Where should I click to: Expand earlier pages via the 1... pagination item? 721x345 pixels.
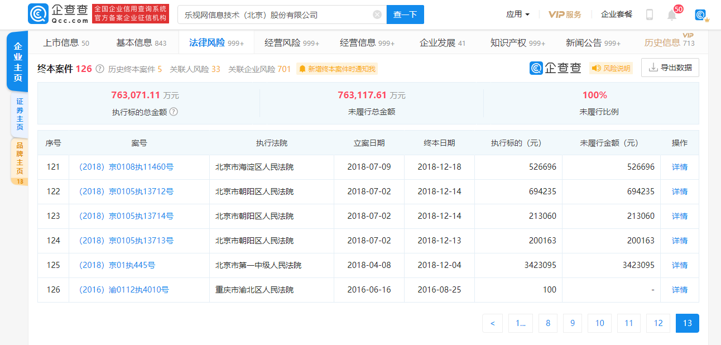click(x=520, y=323)
